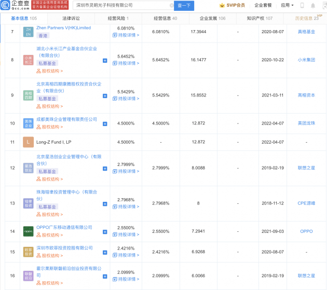View 持股详情 for the 6.0810% row
Screen dimensions: 327x290
pyautogui.click(x=126, y=35)
